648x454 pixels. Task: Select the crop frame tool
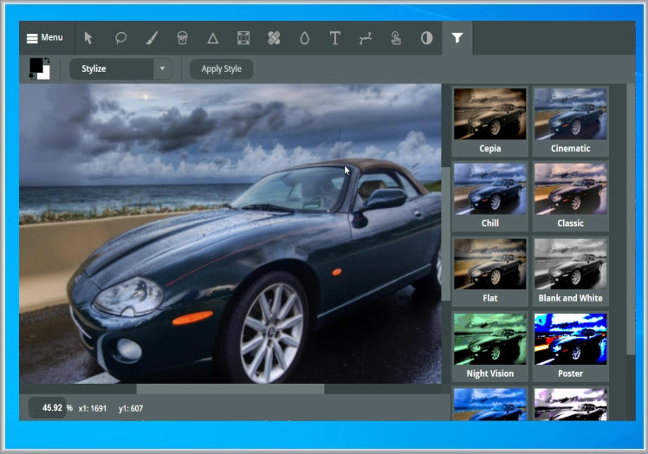tap(243, 38)
